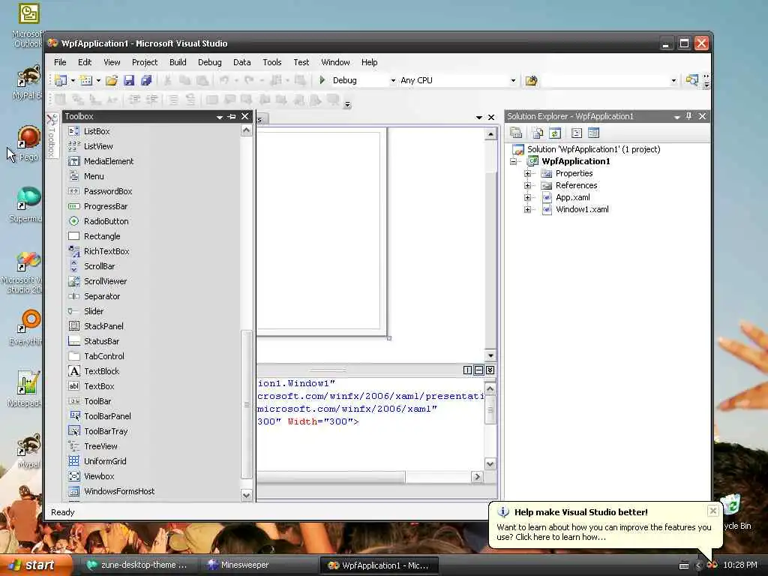The image size is (768, 576).
Task: Click the Toolbox vertical scrollbar thumb
Action: pyautogui.click(x=246, y=404)
